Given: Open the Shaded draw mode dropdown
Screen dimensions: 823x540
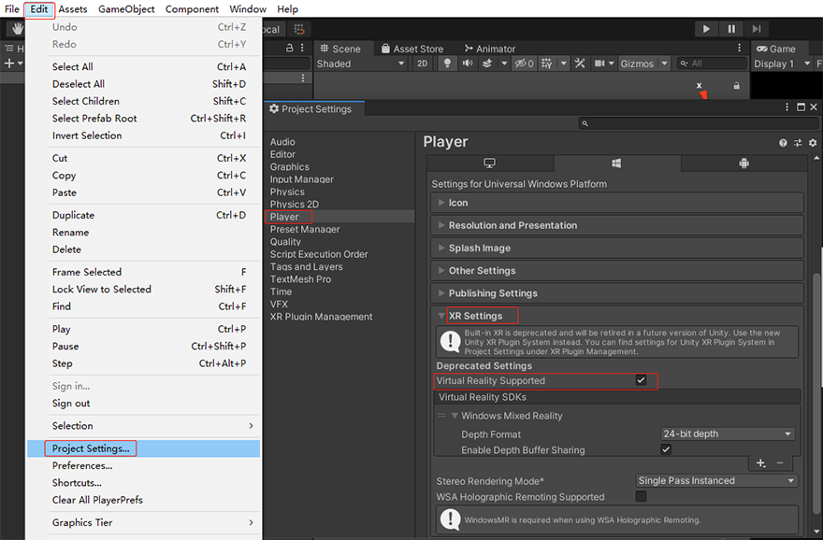Looking at the screenshot, I should 361,64.
